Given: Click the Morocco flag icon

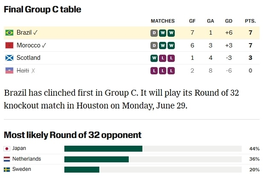Looking at the screenshot, I should tap(9, 45).
